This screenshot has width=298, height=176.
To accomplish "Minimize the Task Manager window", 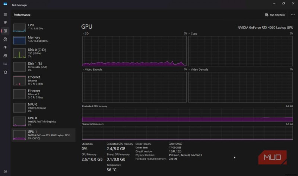I will [274, 3].
